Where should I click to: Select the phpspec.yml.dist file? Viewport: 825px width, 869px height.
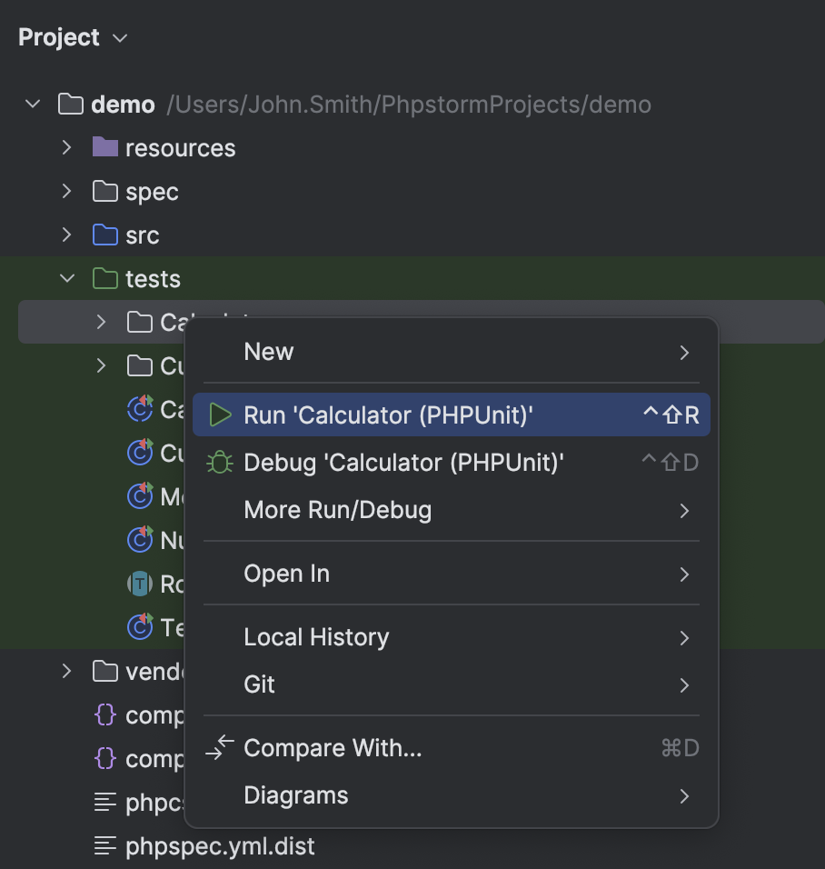[x=220, y=846]
